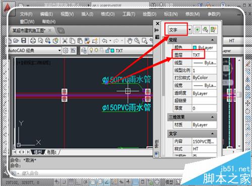Image resolution: width=252 pixels, height=186 pixels.
Task: Open the 绘图(D) menu
Action: click(x=149, y=14)
